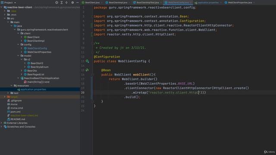276x155 pixels.
Task: Collapse the main folder
Action: click(8, 22)
